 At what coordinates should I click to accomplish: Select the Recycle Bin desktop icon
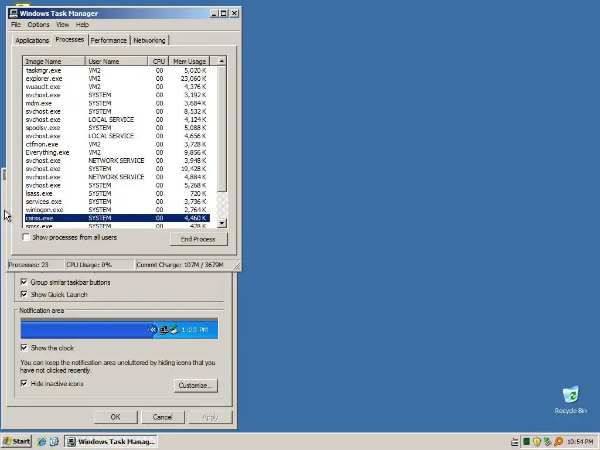(x=571, y=400)
